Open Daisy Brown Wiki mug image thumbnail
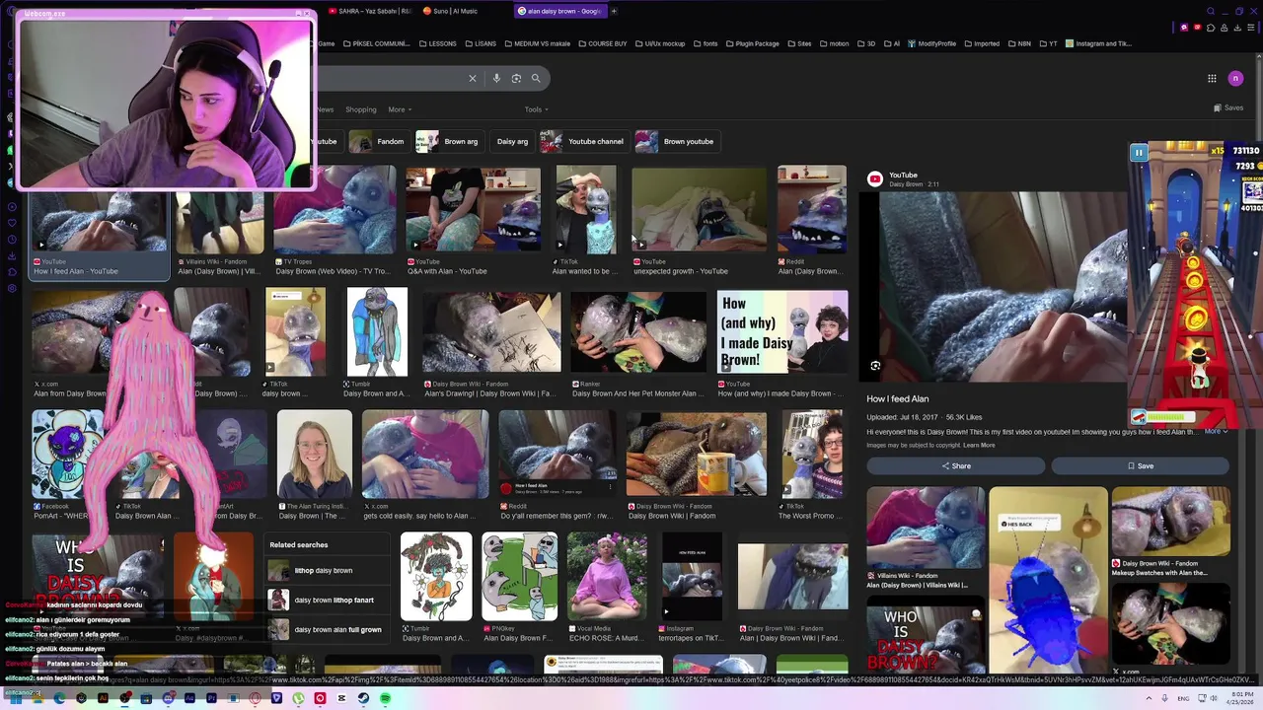1263x710 pixels. pyautogui.click(x=697, y=455)
